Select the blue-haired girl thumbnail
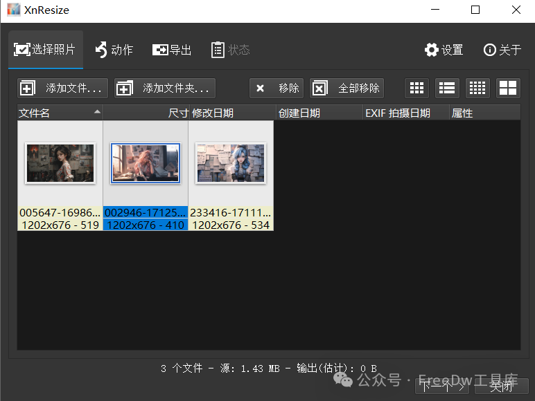The image size is (535, 401). point(231,163)
